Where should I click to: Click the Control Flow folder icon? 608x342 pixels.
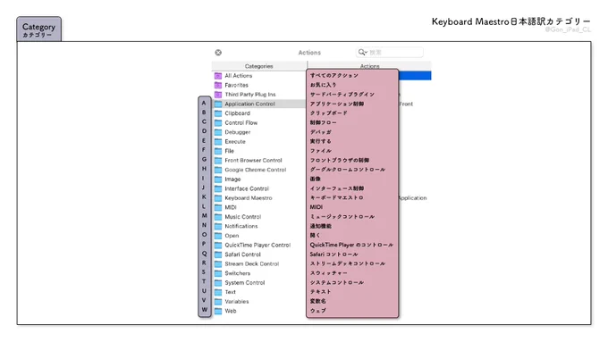coord(218,122)
